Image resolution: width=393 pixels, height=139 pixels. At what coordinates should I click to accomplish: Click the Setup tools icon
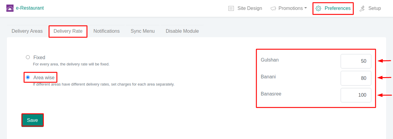click(362, 8)
